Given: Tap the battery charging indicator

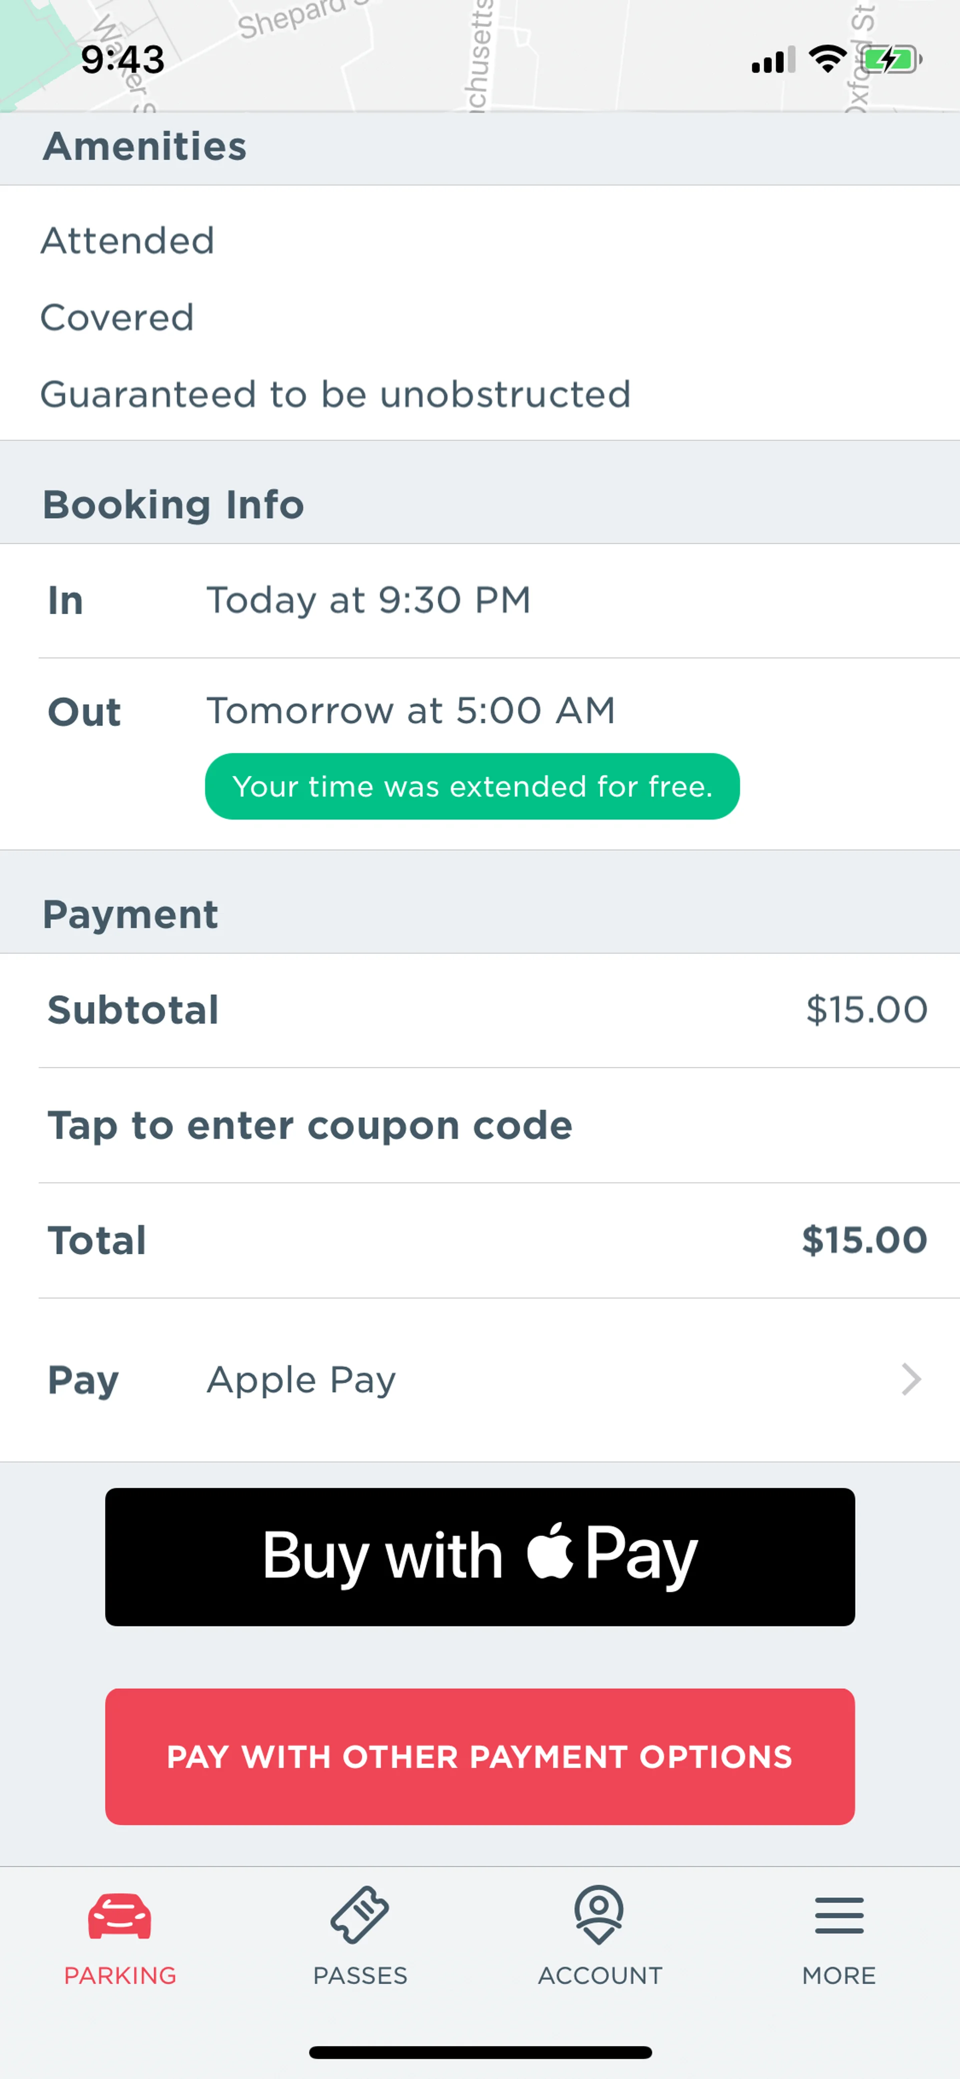Looking at the screenshot, I should click(x=891, y=60).
